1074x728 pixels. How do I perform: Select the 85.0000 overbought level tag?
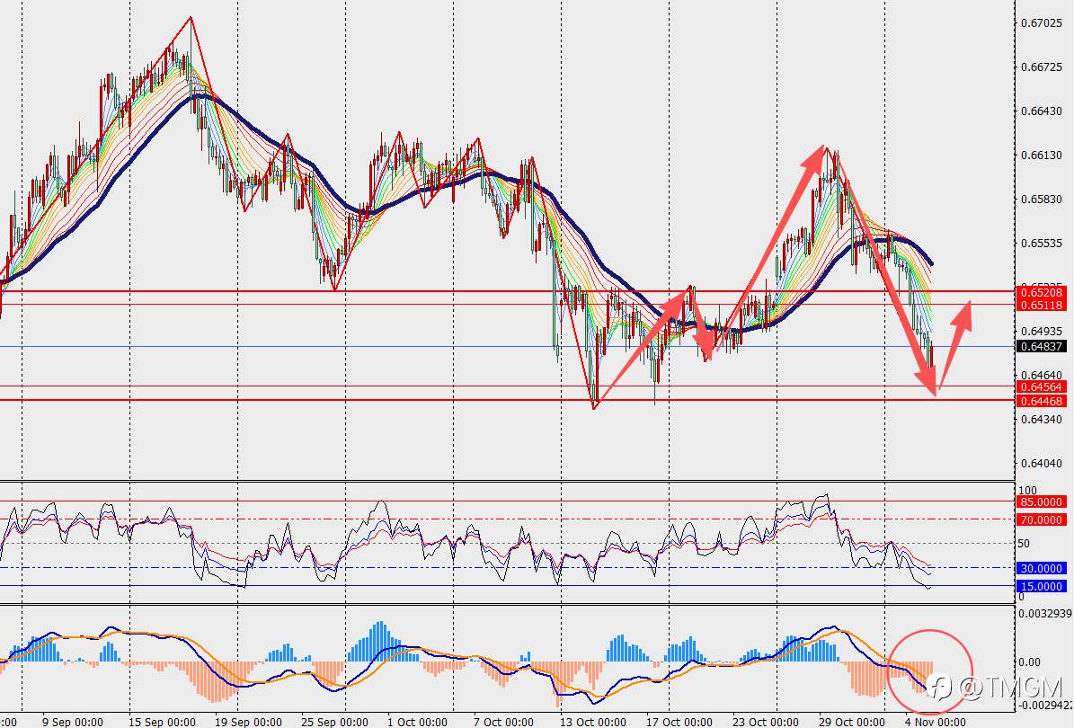click(1041, 502)
